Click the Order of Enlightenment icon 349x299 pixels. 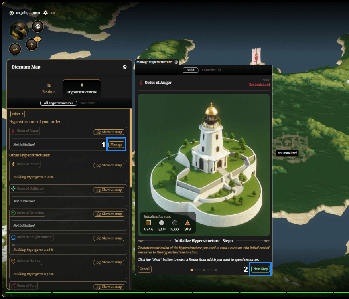click(x=13, y=237)
